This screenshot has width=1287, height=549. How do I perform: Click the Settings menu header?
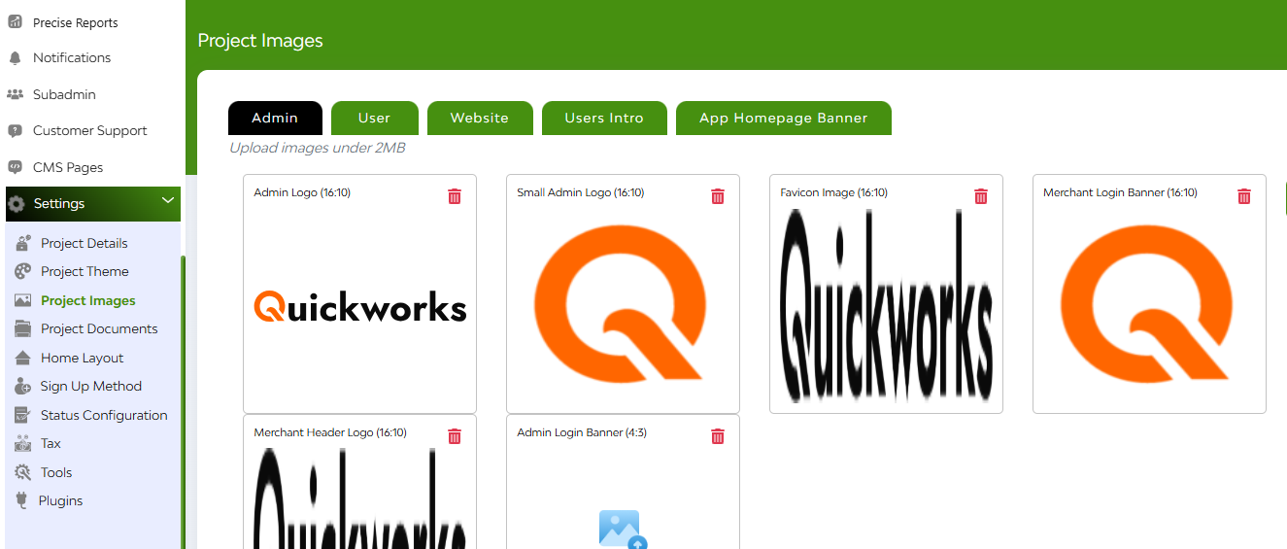[93, 204]
